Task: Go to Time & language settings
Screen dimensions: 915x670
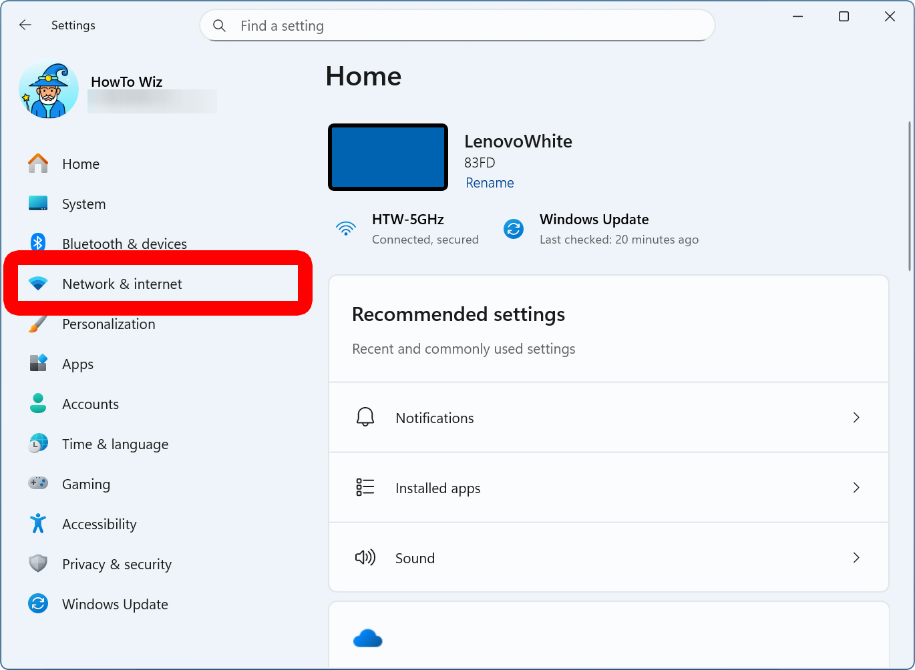Action: [x=115, y=444]
